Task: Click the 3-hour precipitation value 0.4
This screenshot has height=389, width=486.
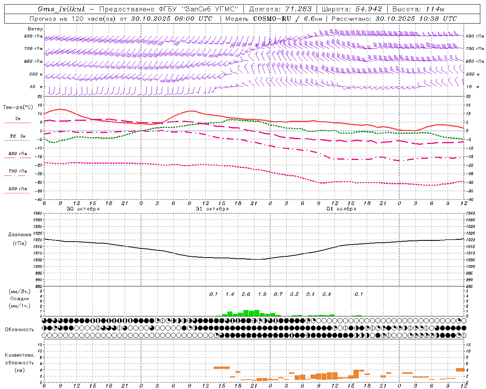Action: pyautogui.click(x=327, y=294)
